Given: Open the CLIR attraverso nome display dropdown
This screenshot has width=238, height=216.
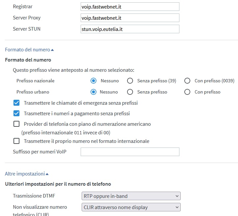Looking at the screenshot, I should click(x=131, y=207).
